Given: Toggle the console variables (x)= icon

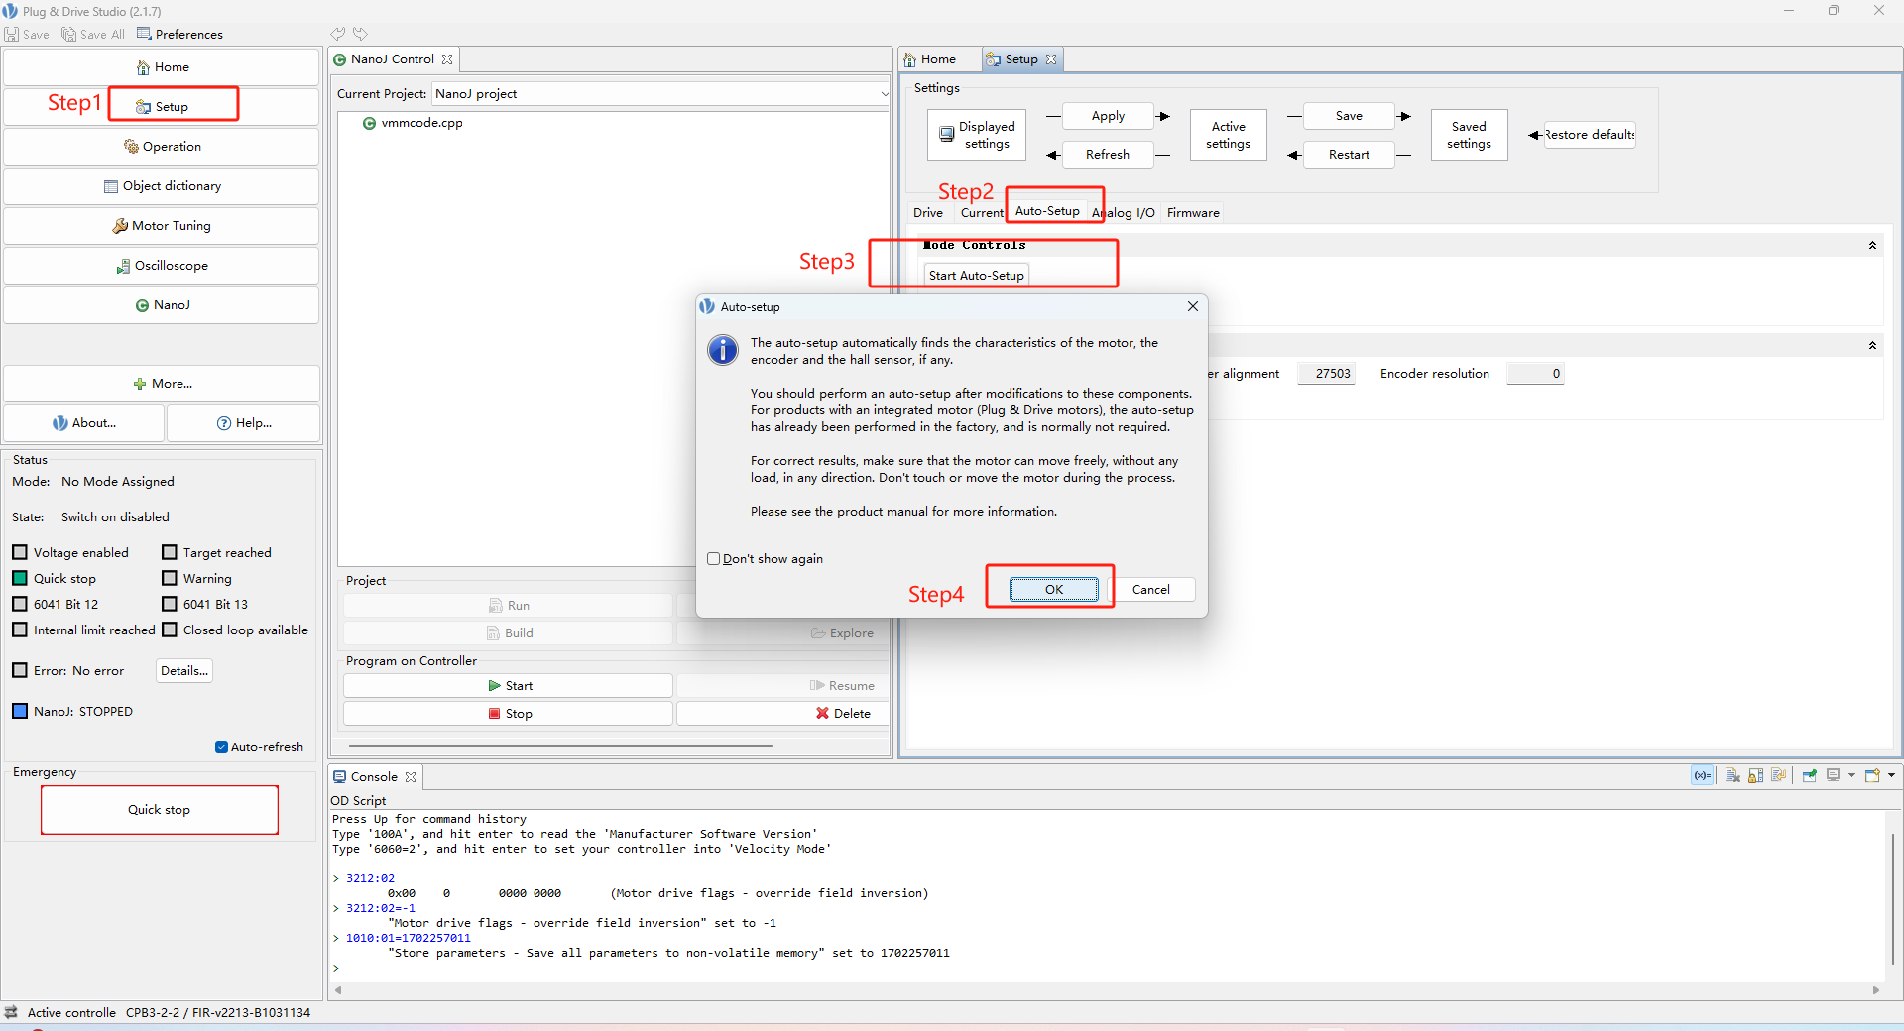Looking at the screenshot, I should 1703,776.
